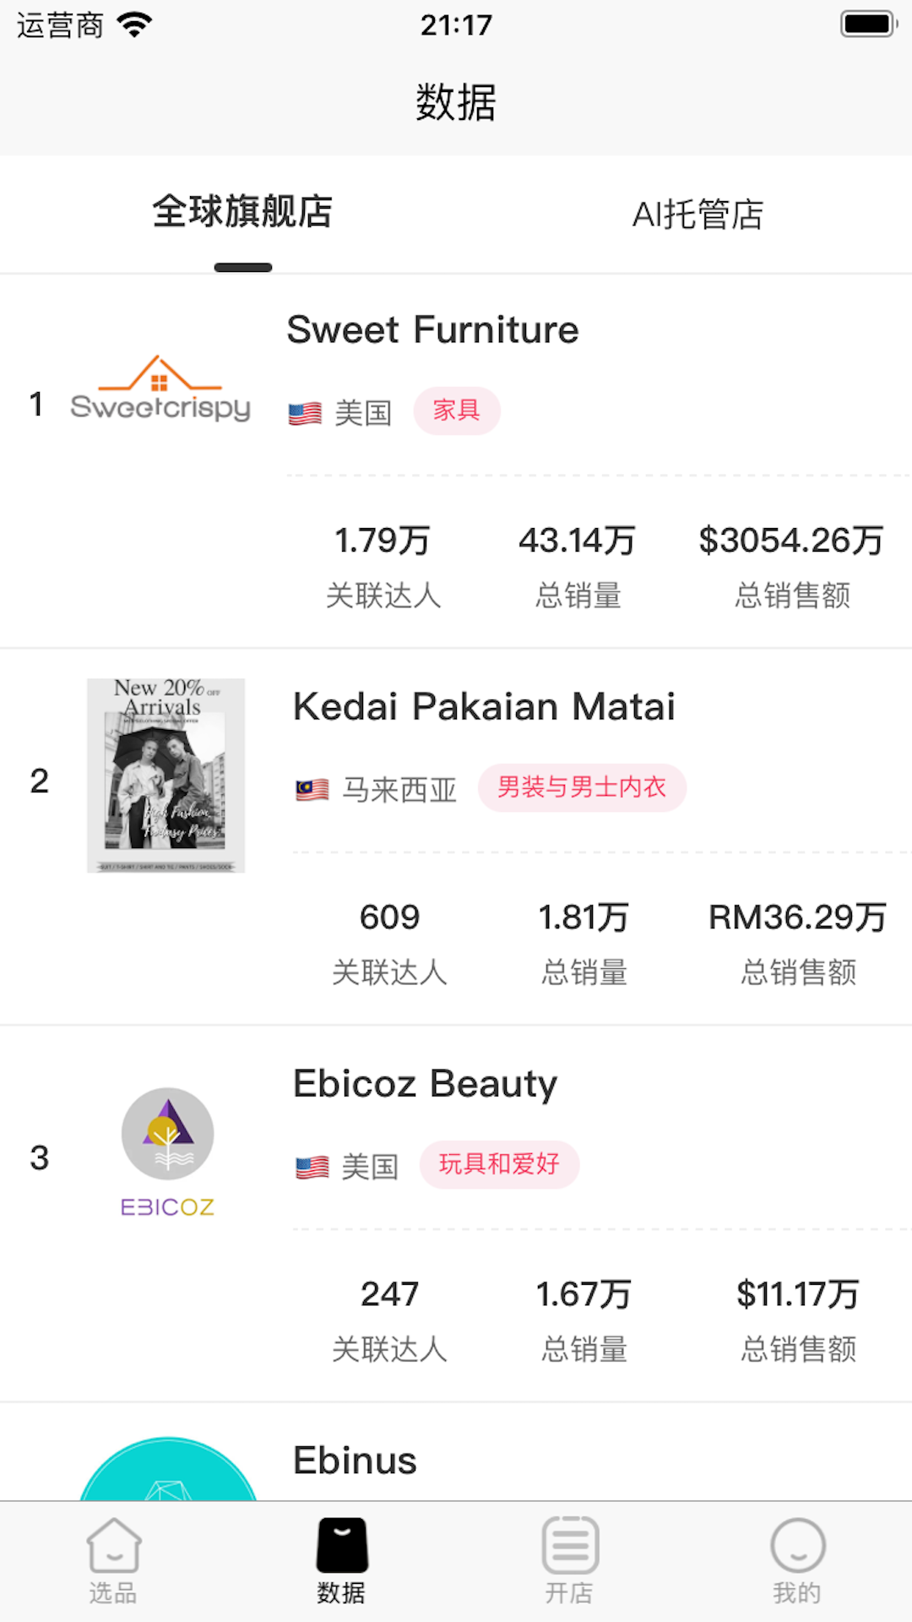Image resolution: width=912 pixels, height=1622 pixels.
Task: Tap the Ebinus teal round logo
Action: [x=168, y=1470]
